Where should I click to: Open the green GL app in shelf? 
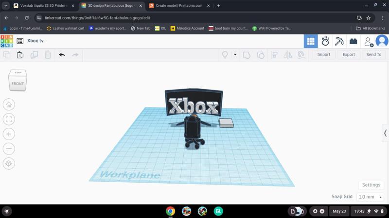pyautogui.click(x=218, y=211)
